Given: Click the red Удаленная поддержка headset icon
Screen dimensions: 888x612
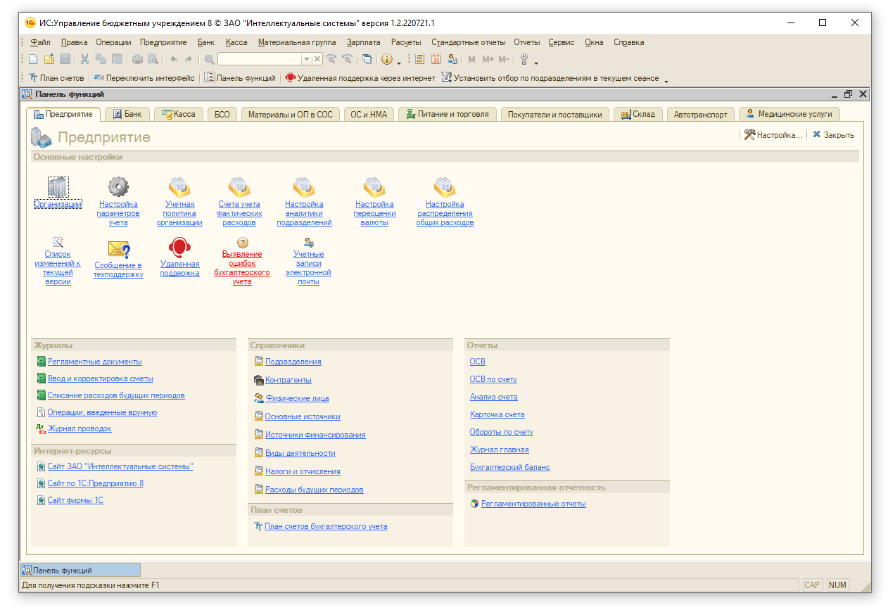Looking at the screenshot, I should [179, 248].
